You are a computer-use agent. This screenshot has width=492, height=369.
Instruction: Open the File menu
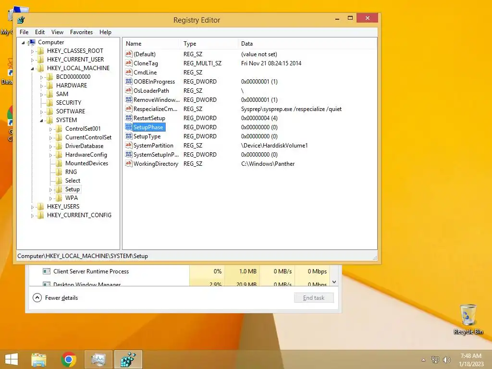[x=24, y=32]
